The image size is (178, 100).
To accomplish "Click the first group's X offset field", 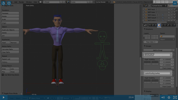I will pyautogui.click(x=167, y=59).
